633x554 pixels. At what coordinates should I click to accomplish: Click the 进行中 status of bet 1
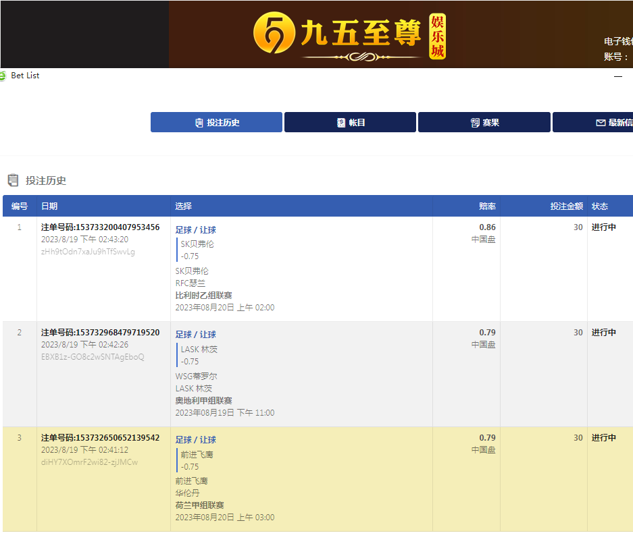coord(604,227)
